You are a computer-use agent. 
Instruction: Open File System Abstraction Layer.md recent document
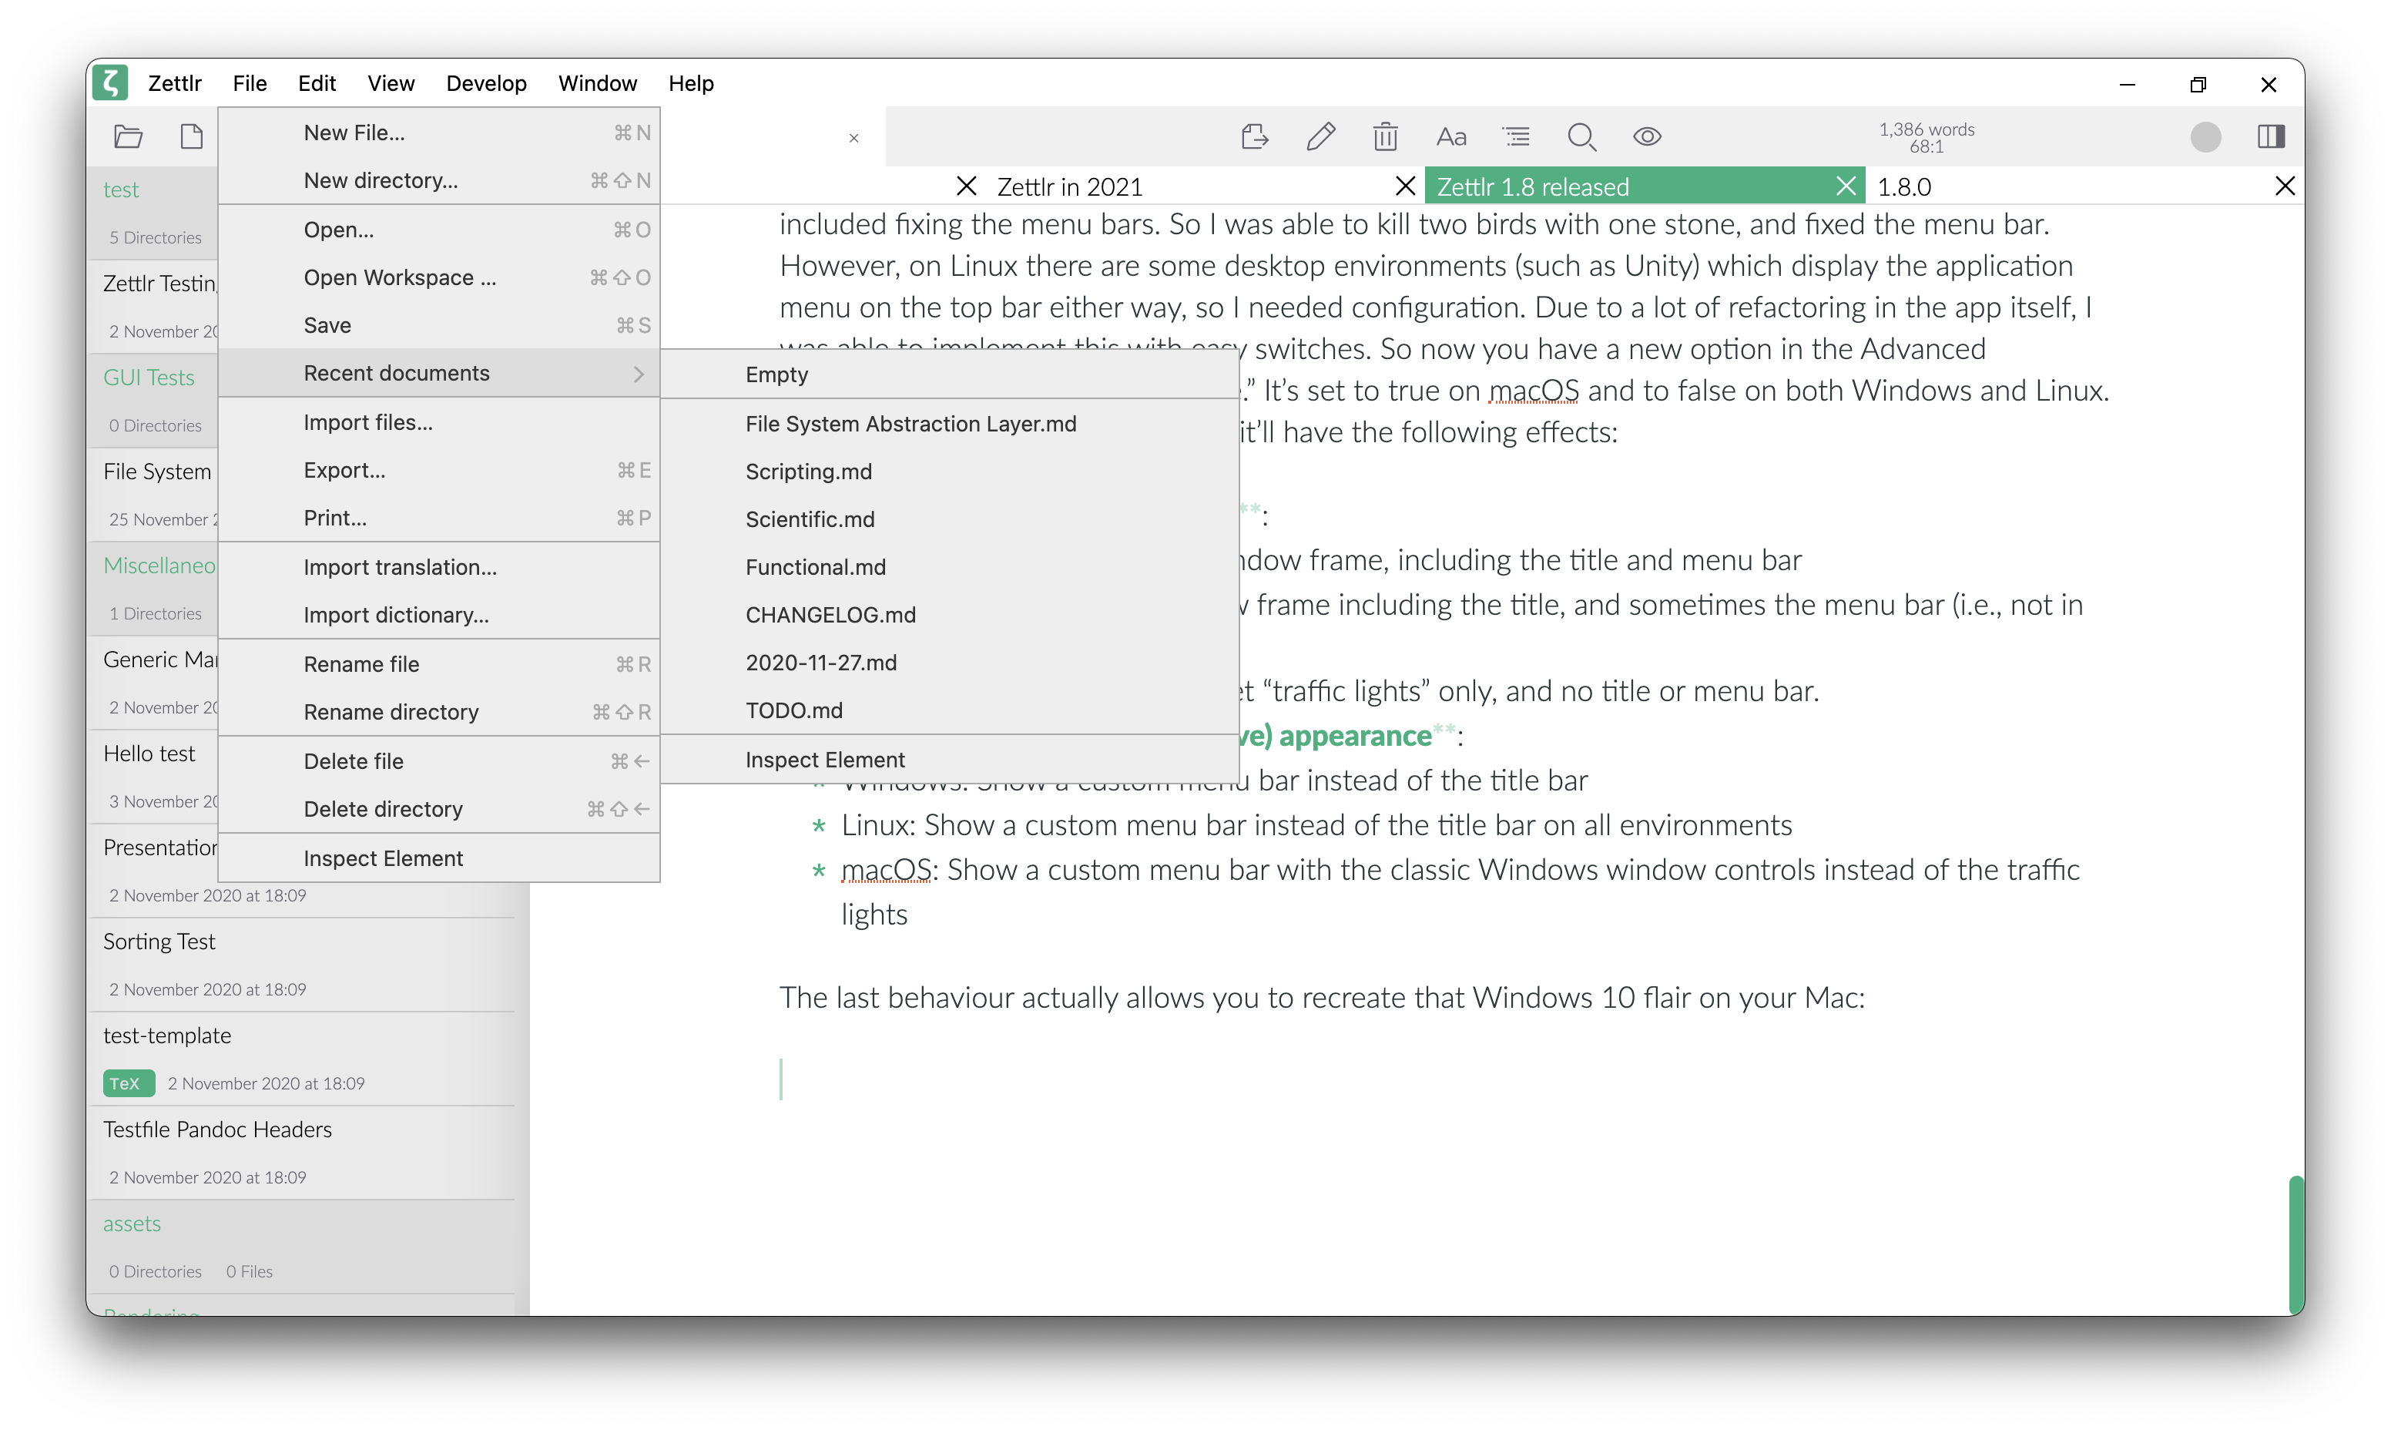949,424
